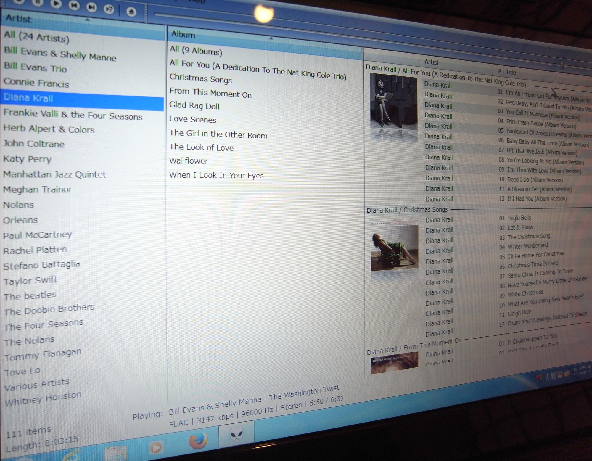Select All (9 Albums) entry
Viewport: 592px width, 461px height.
pos(196,50)
